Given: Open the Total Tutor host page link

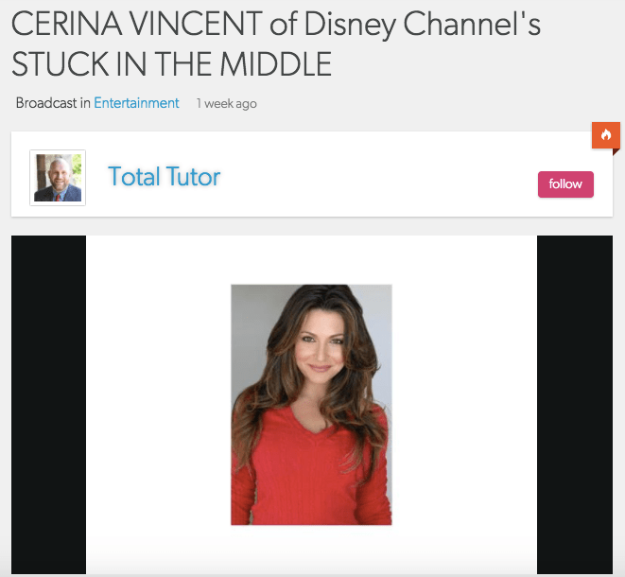Looking at the screenshot, I should point(165,176).
